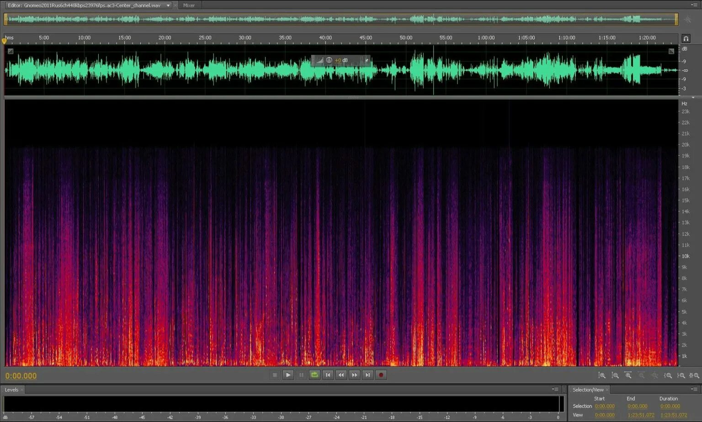Select the Zoom Out (Timeline) magnifier icon
This screenshot has height=422, width=702.
[x=642, y=375]
